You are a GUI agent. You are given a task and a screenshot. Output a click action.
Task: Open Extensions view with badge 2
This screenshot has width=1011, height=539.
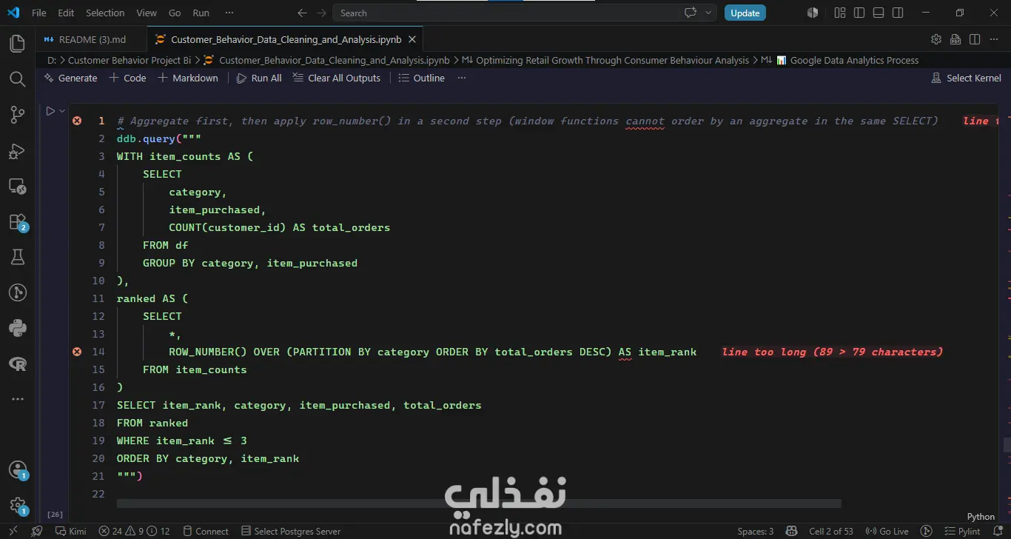coord(18,221)
